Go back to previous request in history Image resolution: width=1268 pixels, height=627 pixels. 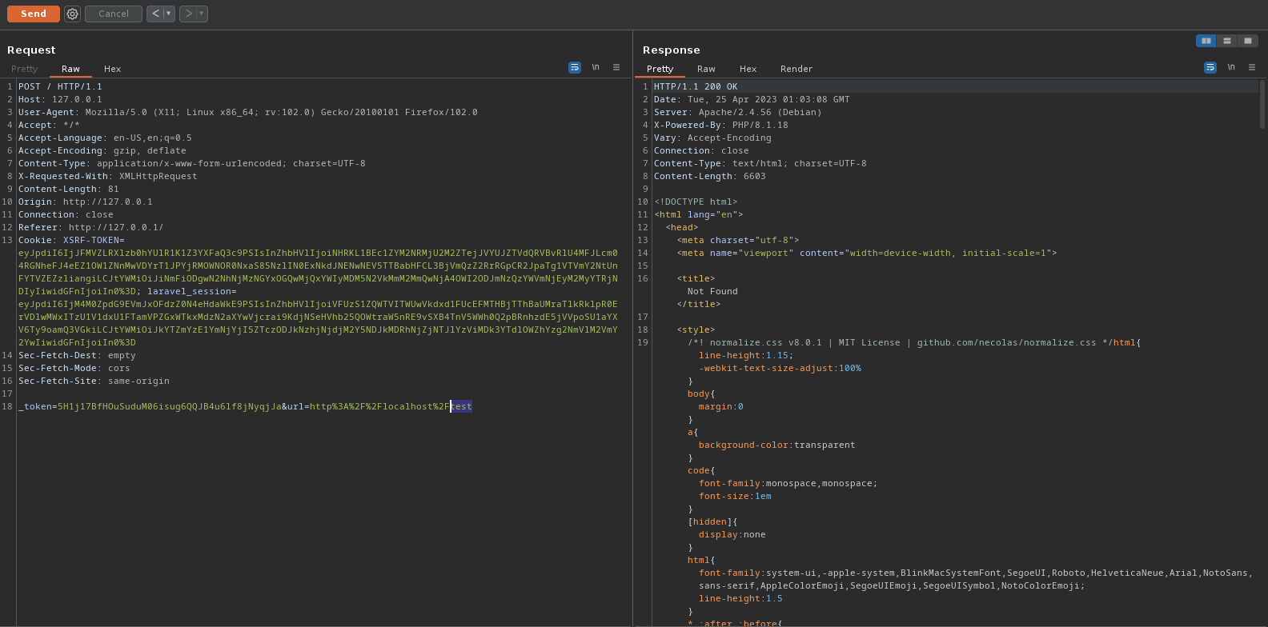point(155,14)
